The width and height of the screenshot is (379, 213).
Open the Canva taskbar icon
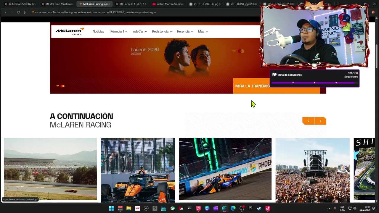[207, 208]
